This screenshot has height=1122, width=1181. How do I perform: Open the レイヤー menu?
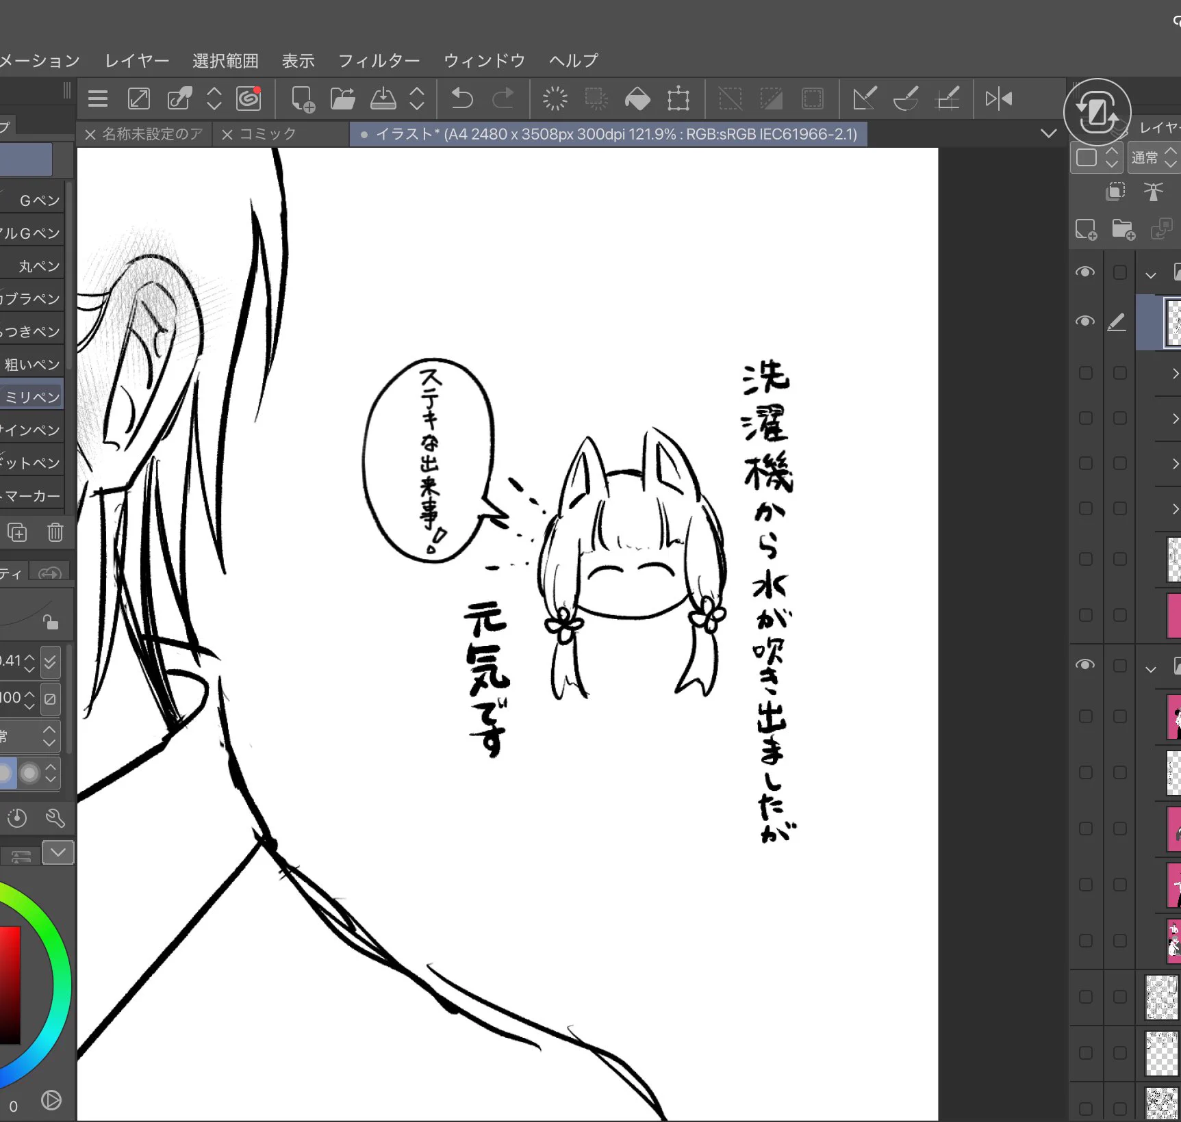click(x=137, y=61)
